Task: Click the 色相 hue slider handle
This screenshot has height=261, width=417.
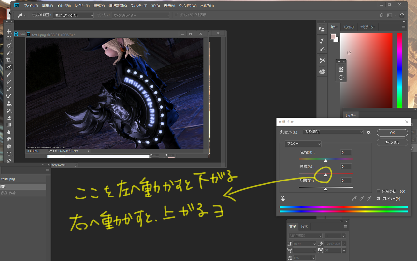Action: point(325,161)
